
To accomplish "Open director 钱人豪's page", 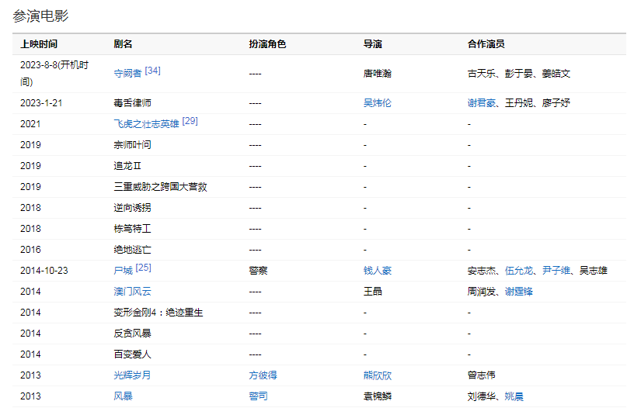I will coord(377,271).
